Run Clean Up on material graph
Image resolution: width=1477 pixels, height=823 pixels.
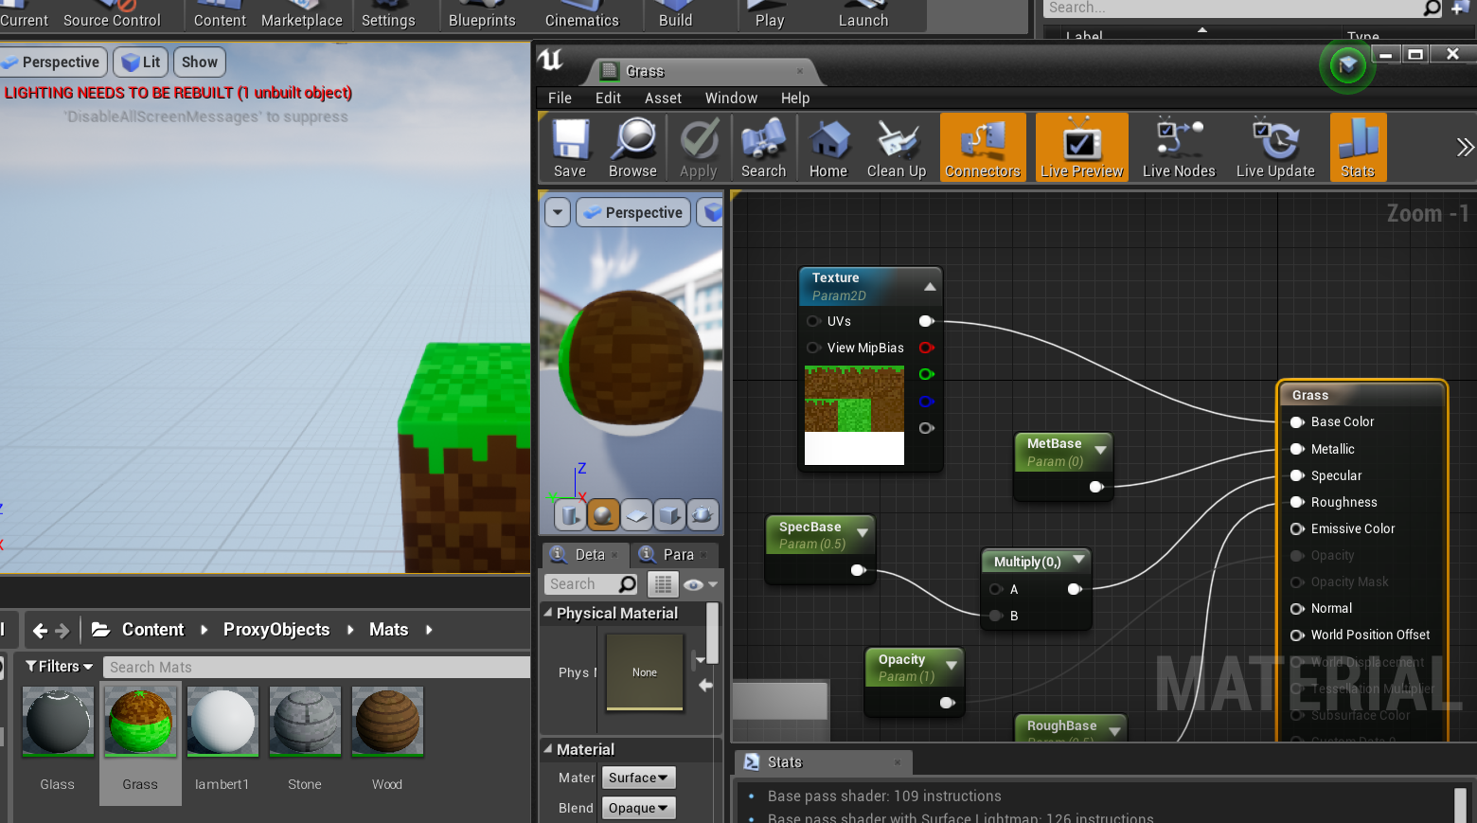897,148
